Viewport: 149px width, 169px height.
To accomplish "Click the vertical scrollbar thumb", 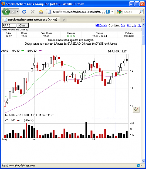I will pyautogui.click(x=143, y=36).
